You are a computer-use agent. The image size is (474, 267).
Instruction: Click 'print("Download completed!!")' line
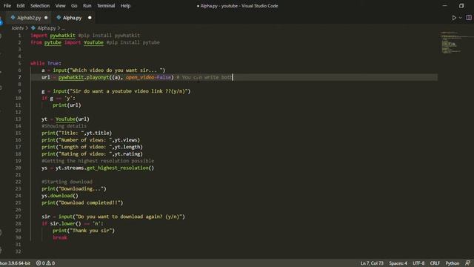click(x=82, y=202)
